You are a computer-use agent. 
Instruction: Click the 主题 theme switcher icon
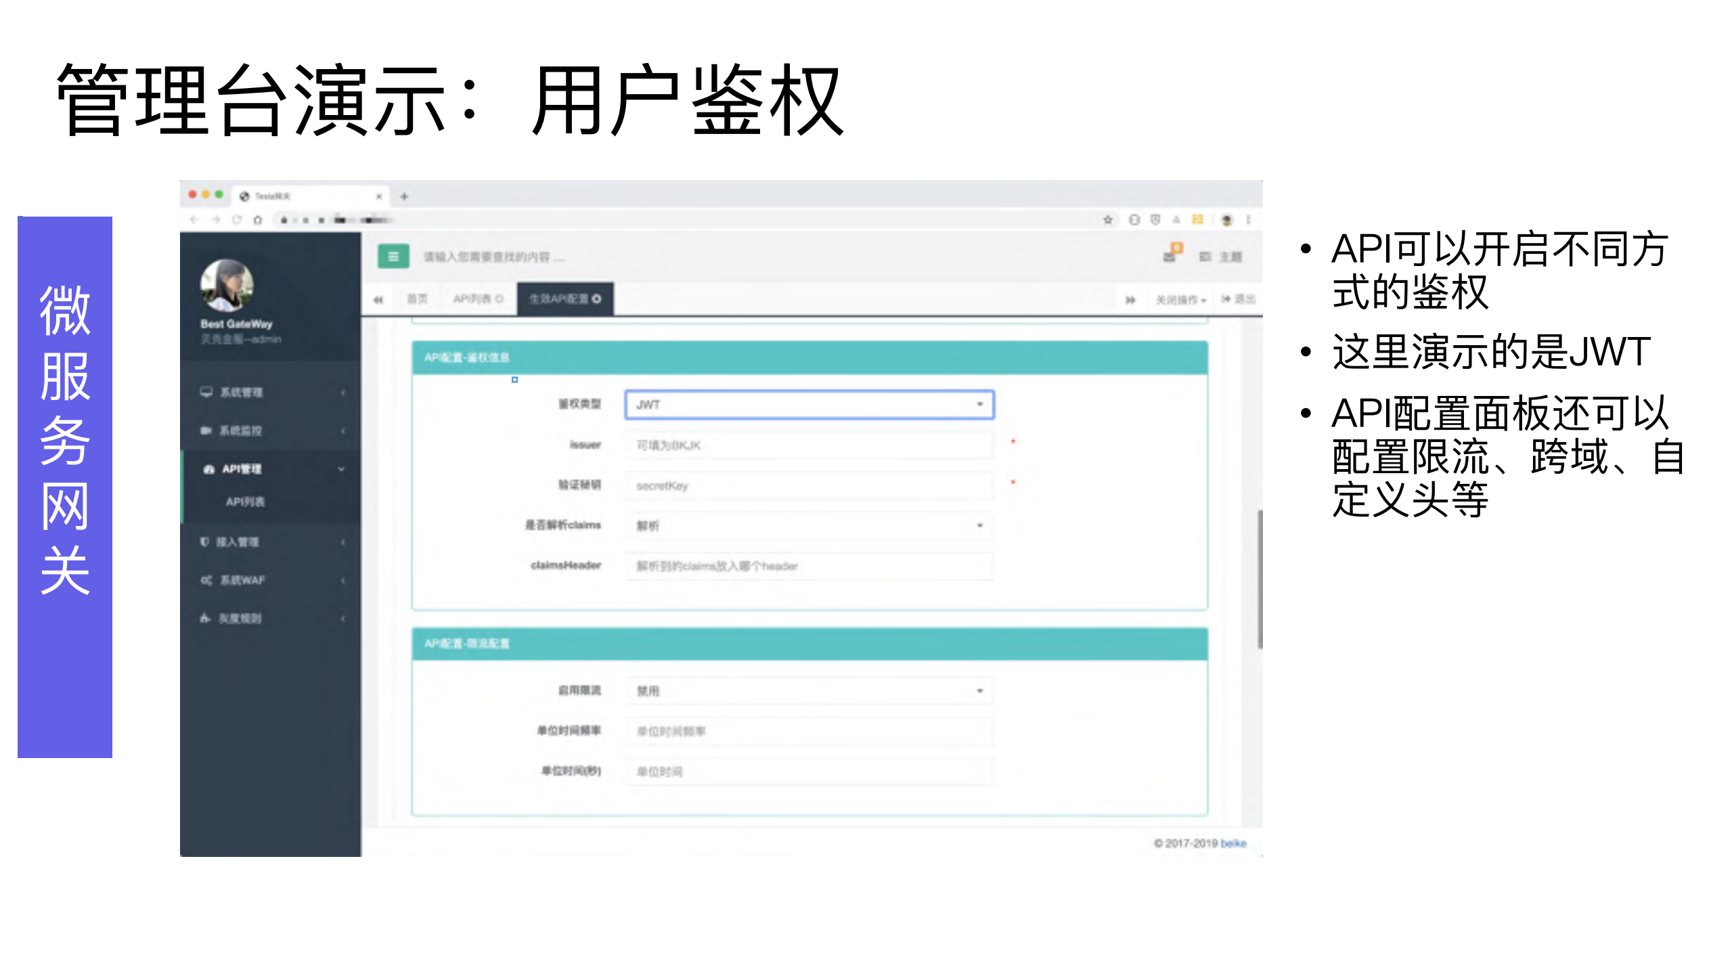point(1205,256)
